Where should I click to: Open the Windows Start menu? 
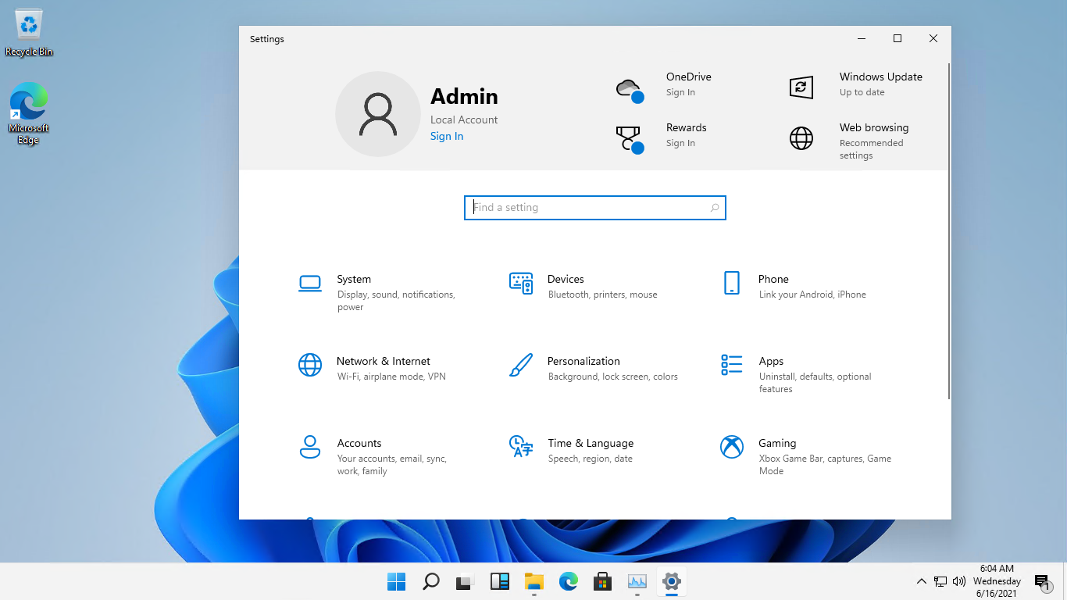[397, 581]
